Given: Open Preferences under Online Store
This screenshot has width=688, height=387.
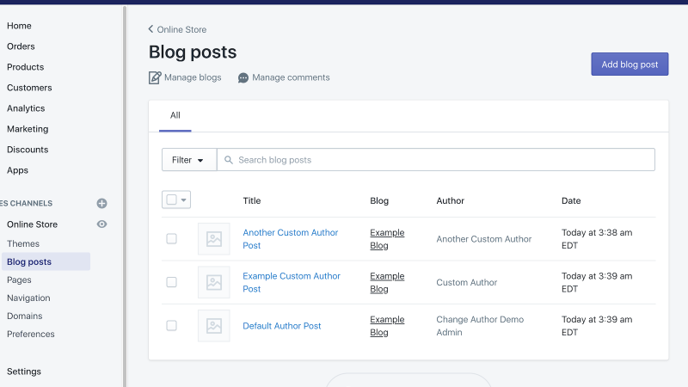Looking at the screenshot, I should point(31,334).
